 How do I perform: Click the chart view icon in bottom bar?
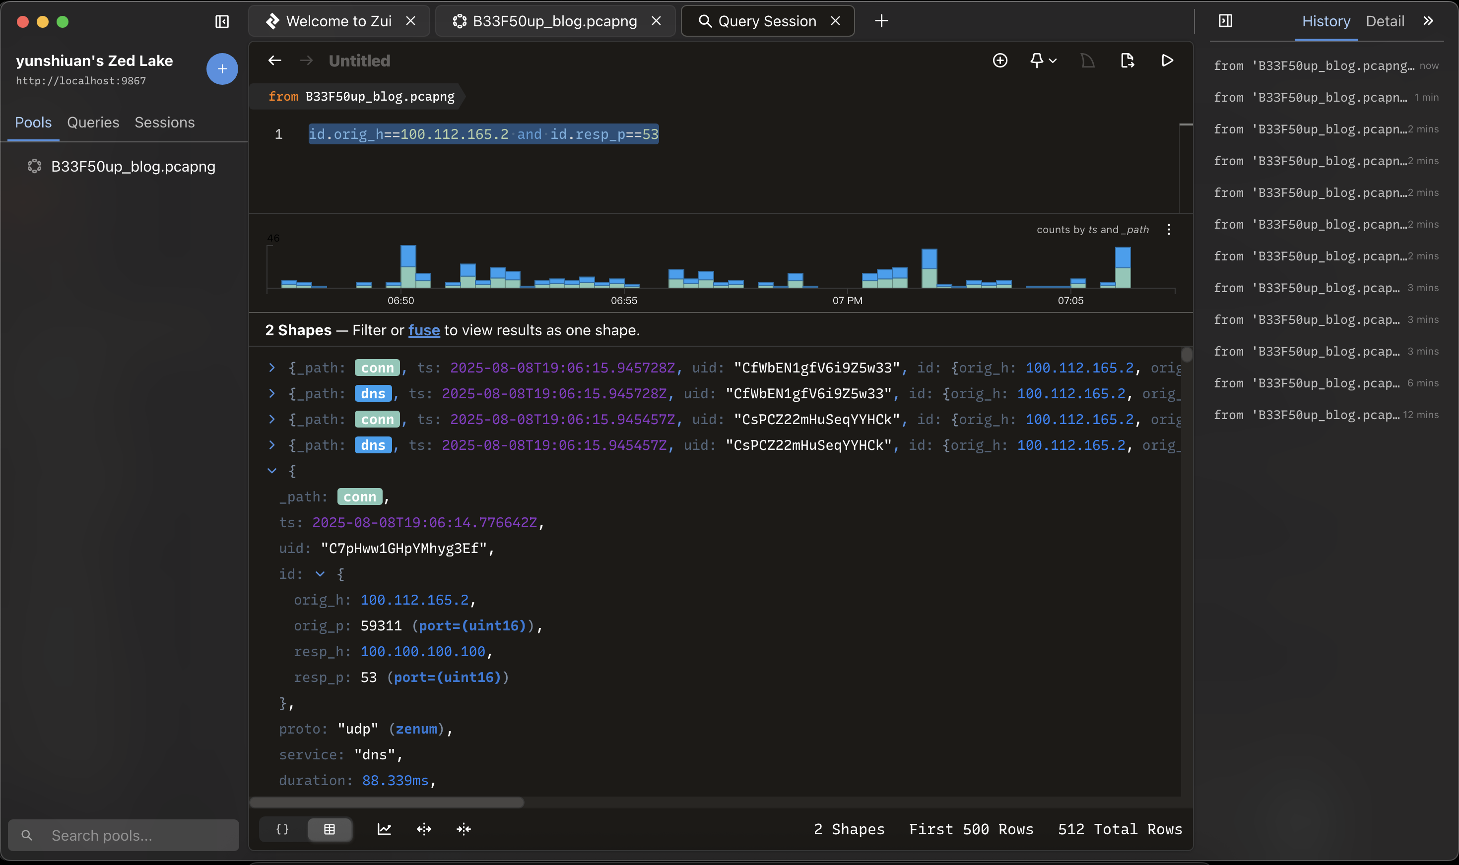[x=384, y=829]
